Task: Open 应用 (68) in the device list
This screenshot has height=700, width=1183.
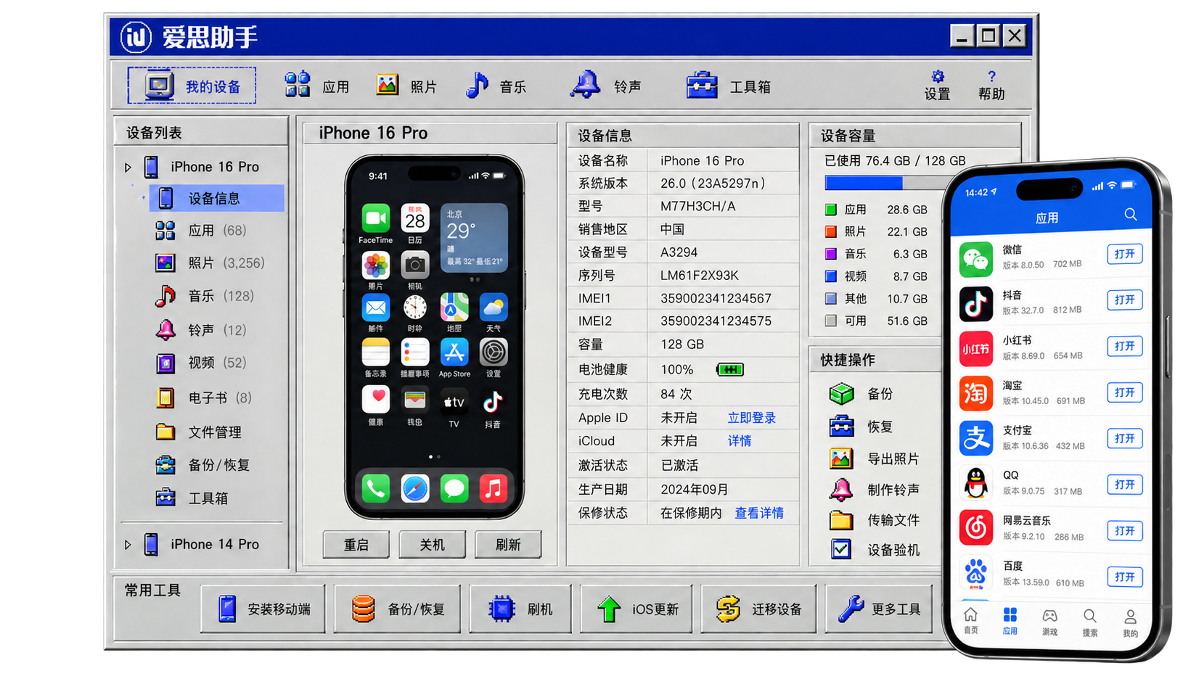Action: point(201,231)
